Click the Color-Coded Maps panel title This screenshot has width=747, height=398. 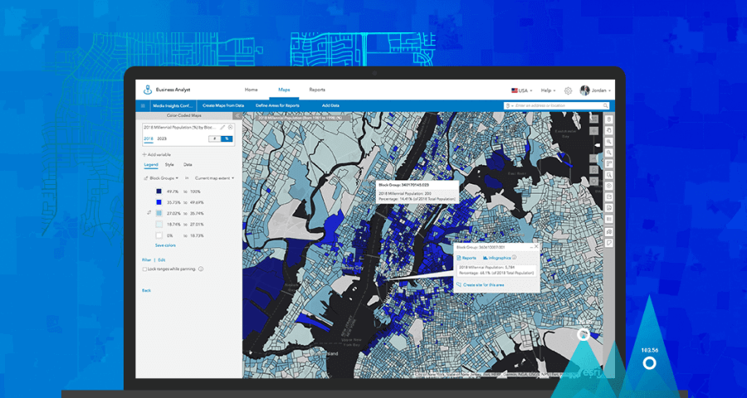[x=184, y=116]
